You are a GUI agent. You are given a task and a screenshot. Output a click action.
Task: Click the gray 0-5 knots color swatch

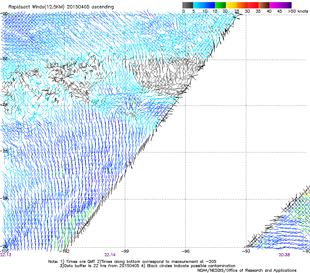coord(188,5)
